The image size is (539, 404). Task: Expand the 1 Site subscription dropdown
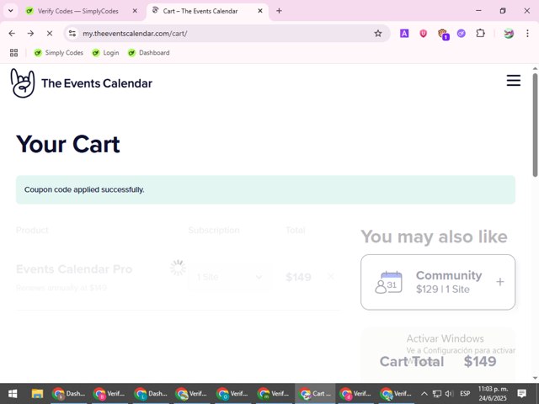click(230, 277)
